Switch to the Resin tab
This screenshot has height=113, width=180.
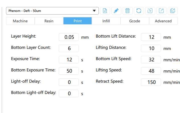click(49, 21)
